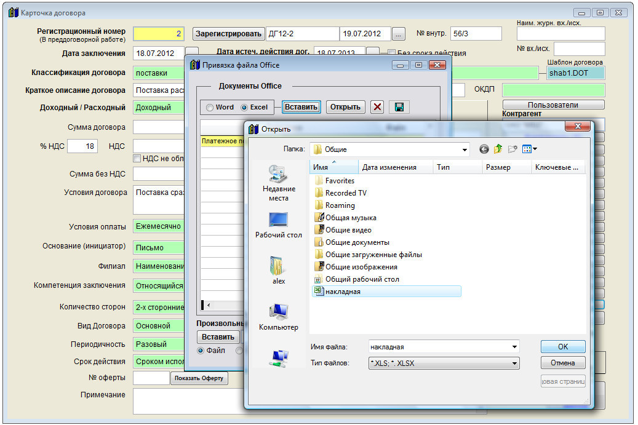
Task: Click the Зарегистрировать button
Action: [x=229, y=34]
